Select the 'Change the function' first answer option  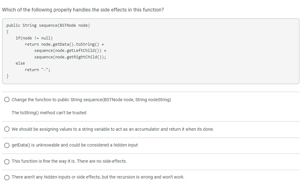[7, 99]
